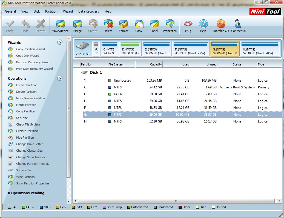Collapse the Wizards section chevron

pyautogui.click(x=60, y=42)
